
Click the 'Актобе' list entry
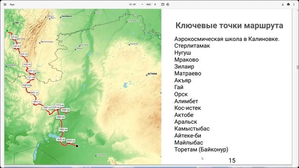[184, 115]
